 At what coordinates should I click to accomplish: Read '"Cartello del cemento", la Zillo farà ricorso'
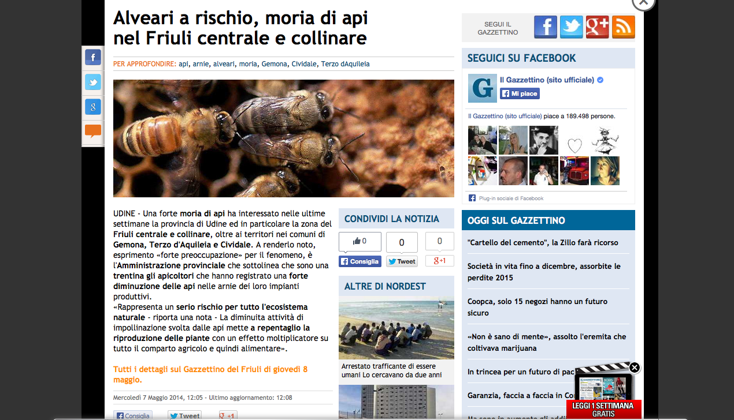coord(543,242)
